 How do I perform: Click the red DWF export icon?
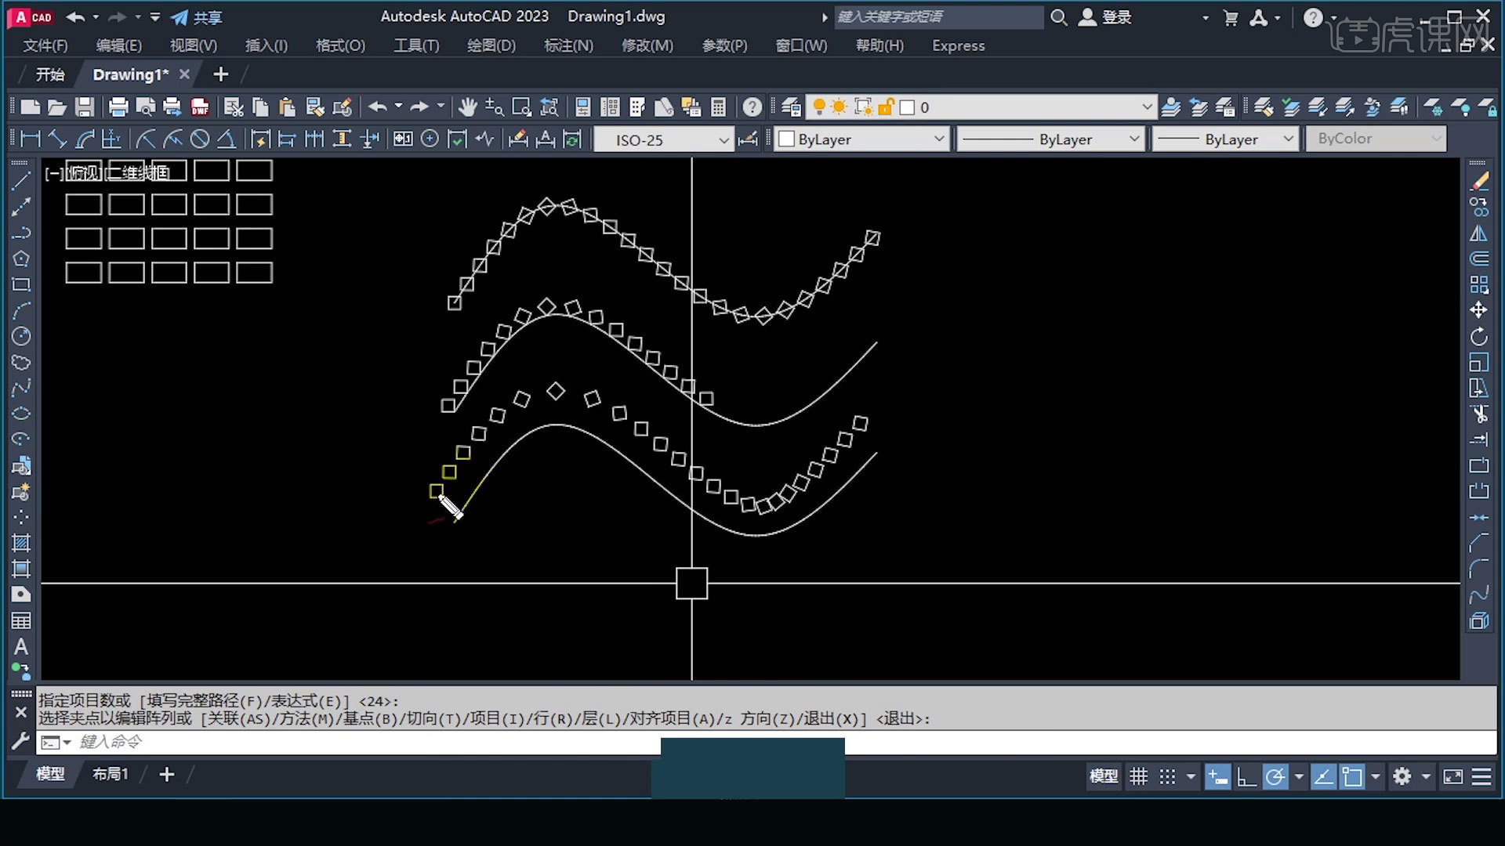point(200,107)
